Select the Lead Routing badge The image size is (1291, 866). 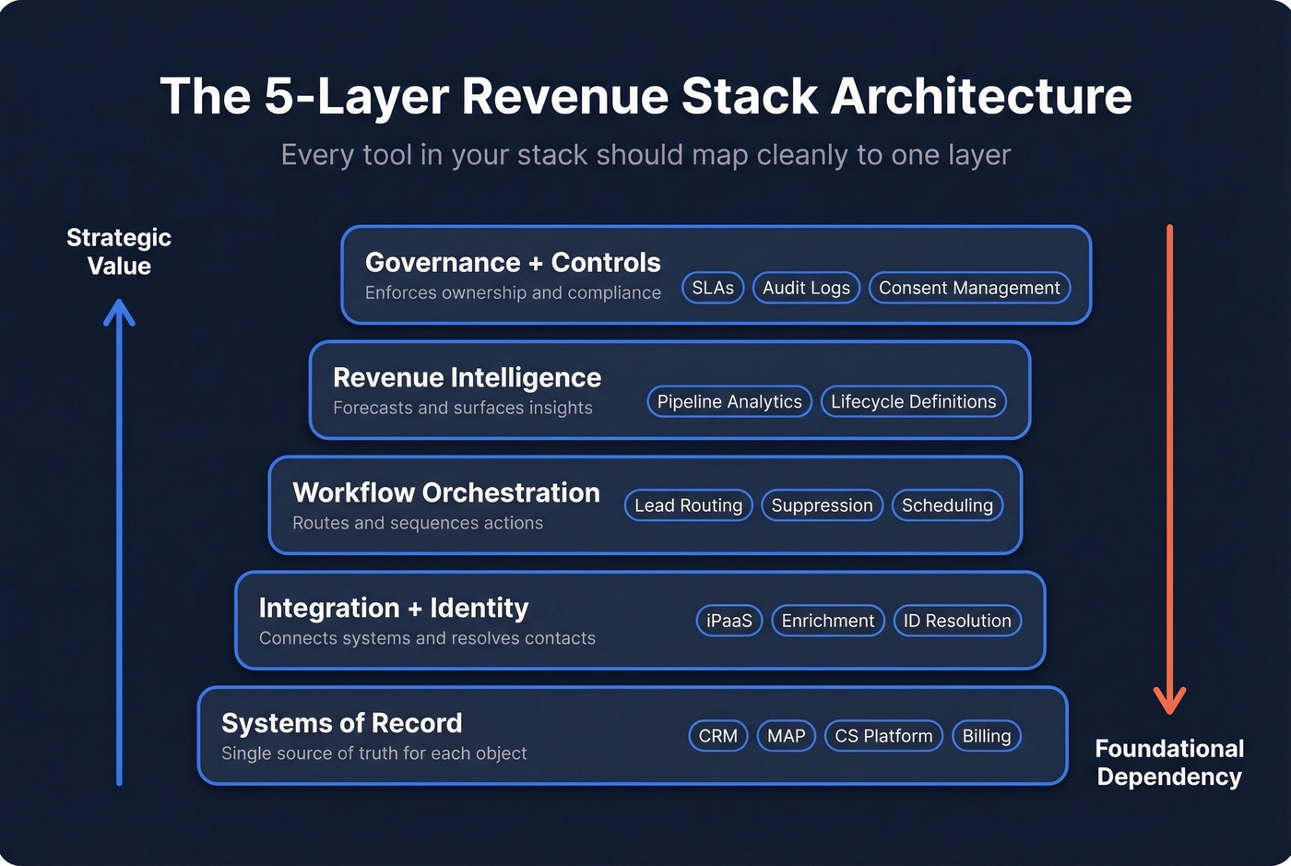coord(688,505)
